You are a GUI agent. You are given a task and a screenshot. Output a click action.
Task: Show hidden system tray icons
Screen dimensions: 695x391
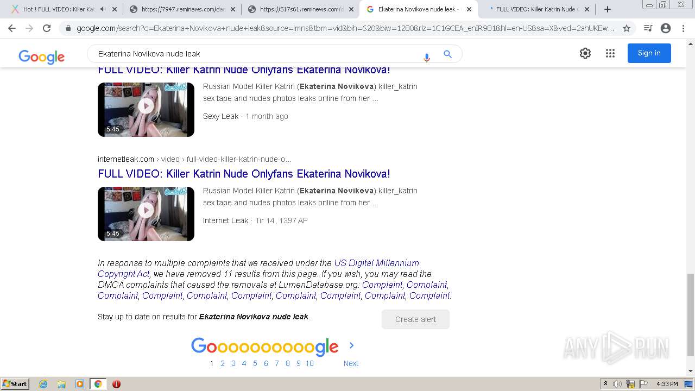[x=605, y=384]
